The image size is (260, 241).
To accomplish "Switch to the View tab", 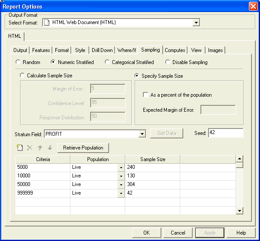I will [x=196, y=50].
